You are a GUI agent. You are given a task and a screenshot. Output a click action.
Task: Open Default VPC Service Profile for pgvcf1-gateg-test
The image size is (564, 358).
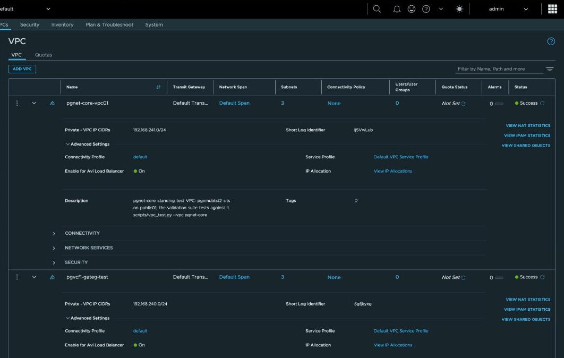click(x=401, y=331)
